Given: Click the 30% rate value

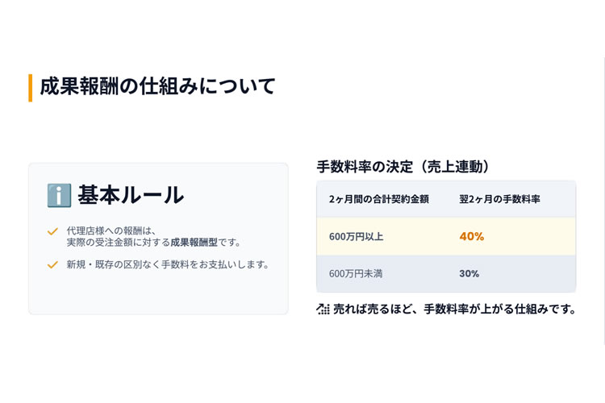Looking at the screenshot, I should [x=469, y=274].
